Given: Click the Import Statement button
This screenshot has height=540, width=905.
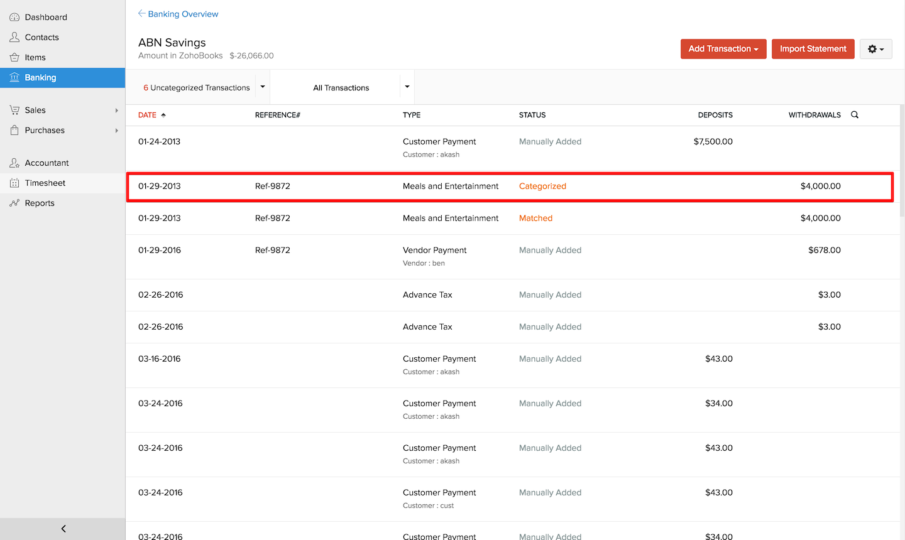Looking at the screenshot, I should pos(813,49).
